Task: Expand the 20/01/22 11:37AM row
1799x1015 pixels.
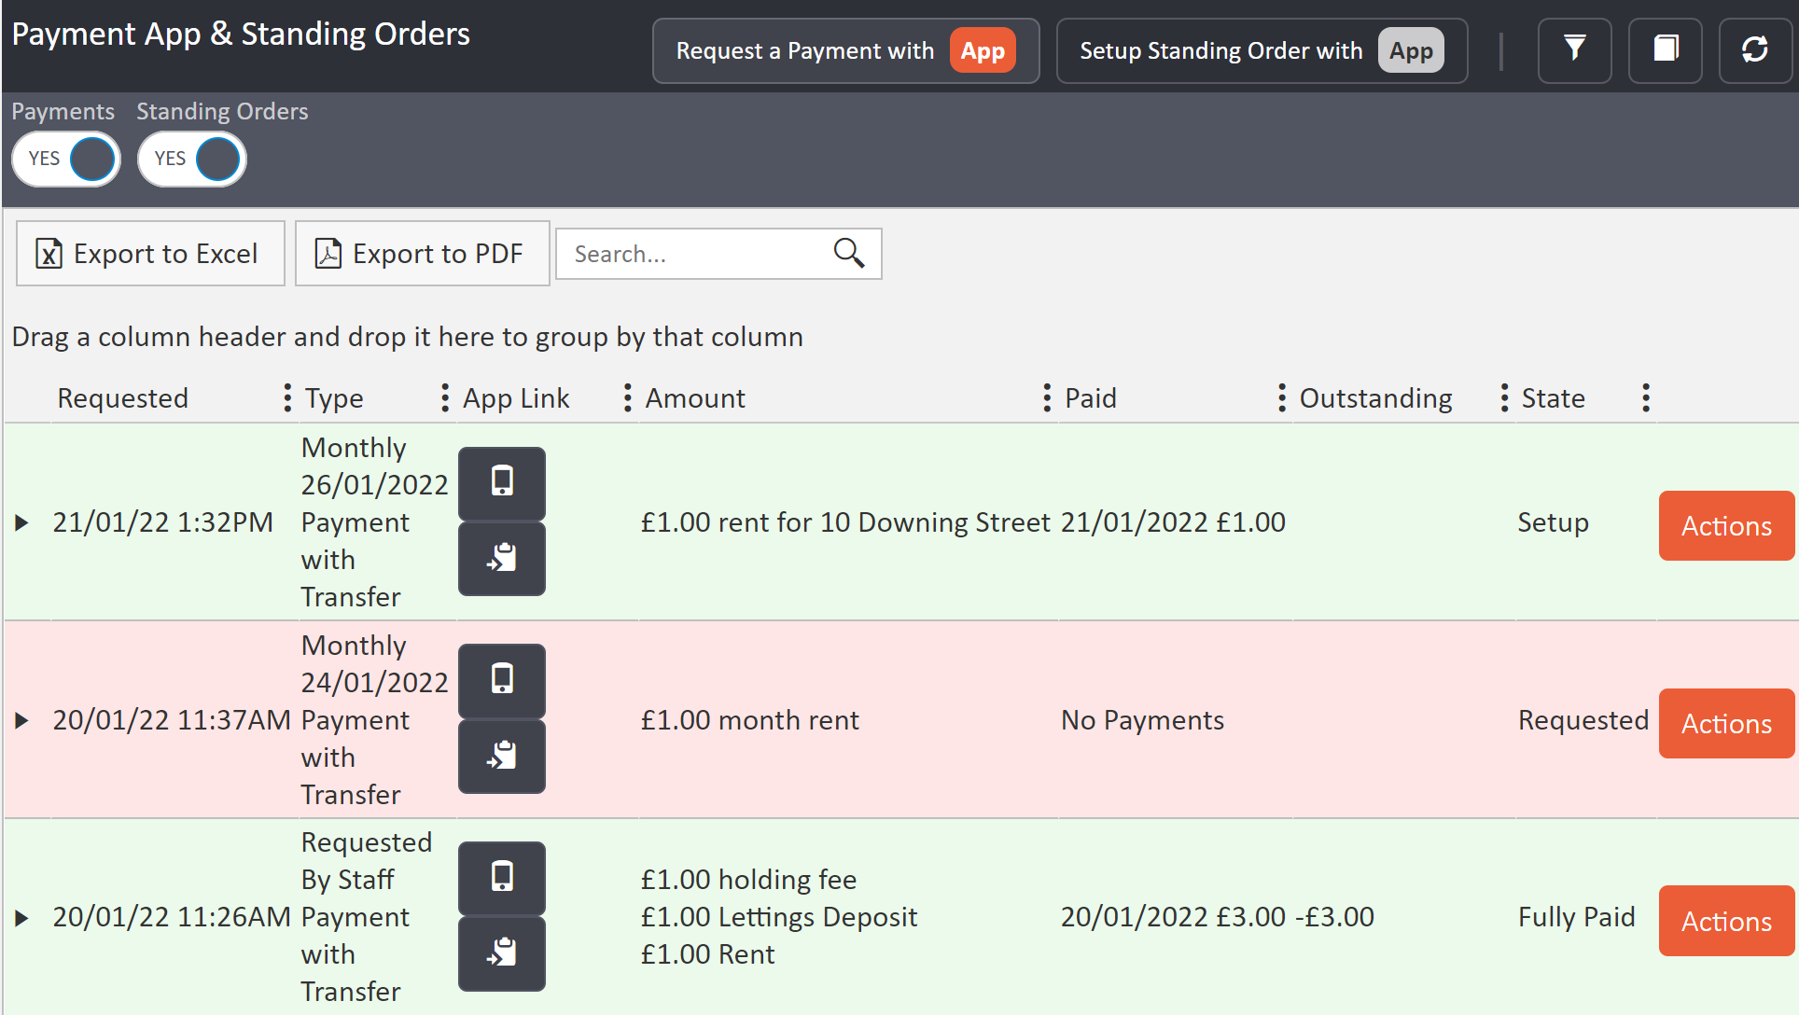Action: click(x=22, y=720)
